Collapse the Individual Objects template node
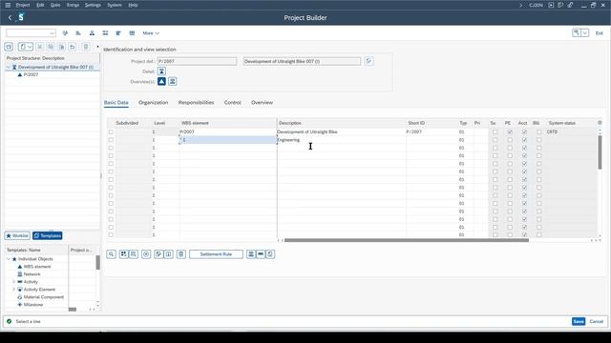Screen dimensions: 611x343 pyautogui.click(x=9, y=259)
